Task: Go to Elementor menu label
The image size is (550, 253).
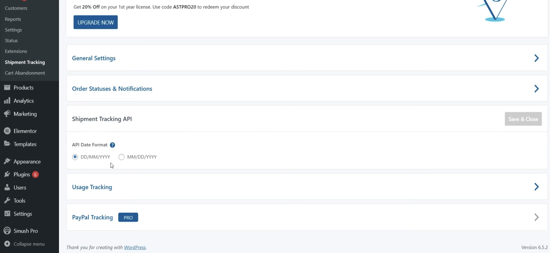Action: 25,131
